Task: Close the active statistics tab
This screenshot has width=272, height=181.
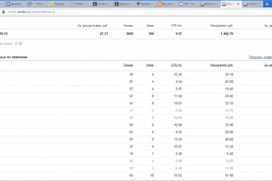Action: (238, 4)
